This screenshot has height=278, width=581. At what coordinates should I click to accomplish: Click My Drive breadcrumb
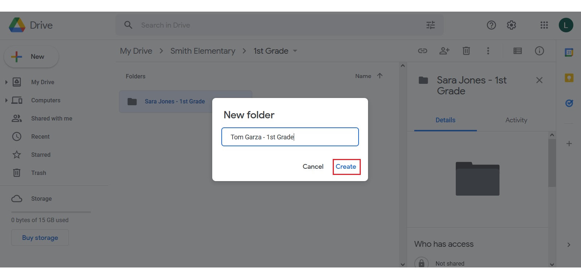136,51
